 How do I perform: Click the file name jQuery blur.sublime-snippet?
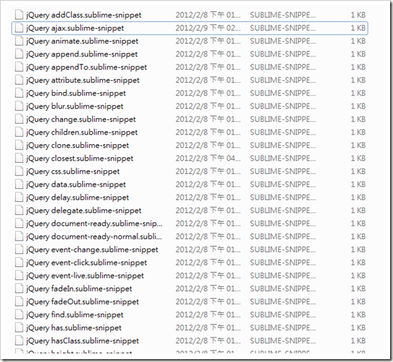(75, 106)
